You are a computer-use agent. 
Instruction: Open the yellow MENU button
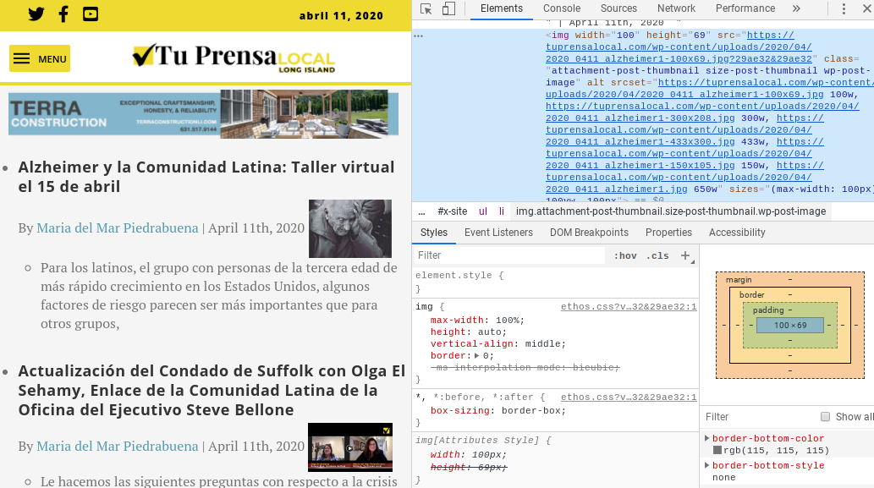coord(40,58)
